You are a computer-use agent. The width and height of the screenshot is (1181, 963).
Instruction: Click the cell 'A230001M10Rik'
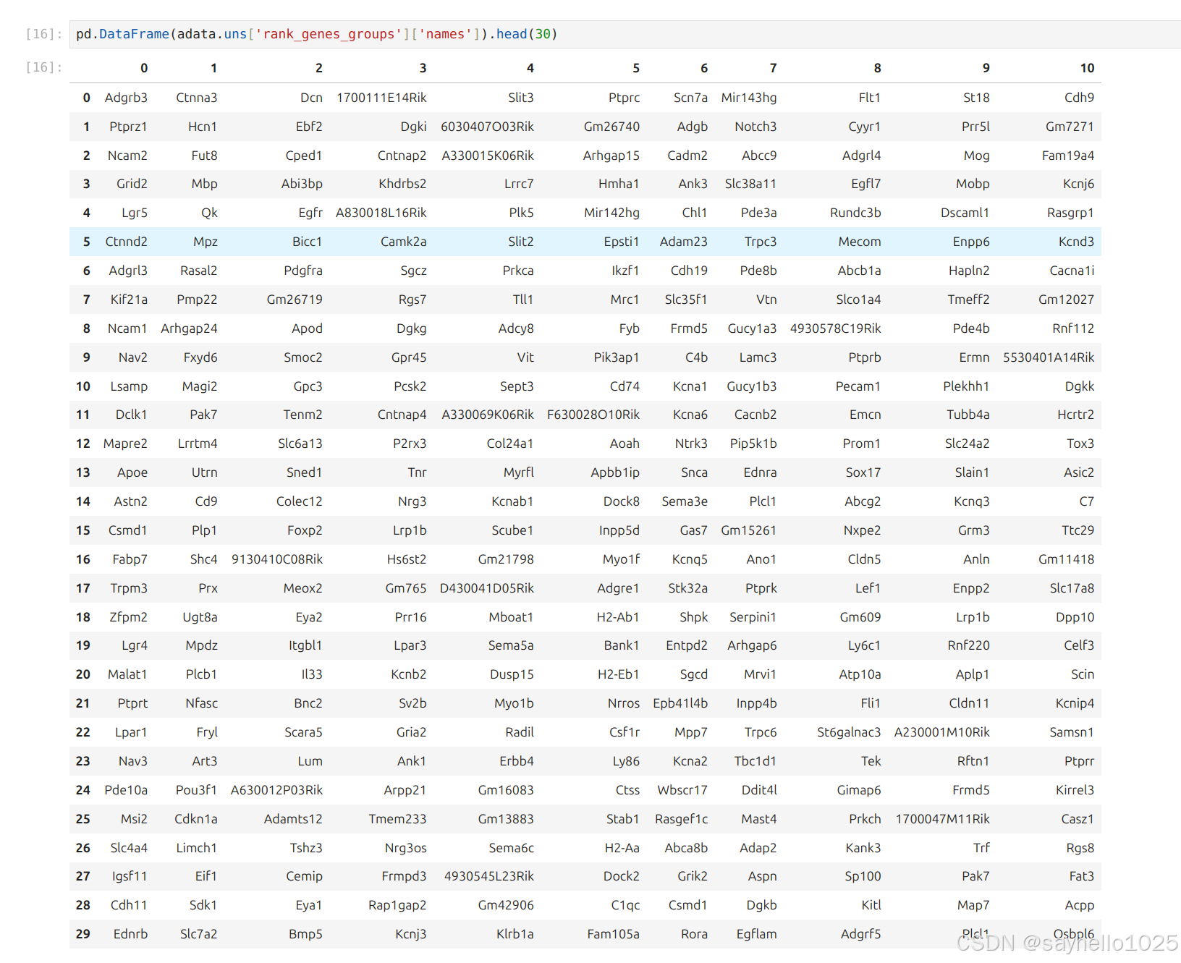pos(941,732)
